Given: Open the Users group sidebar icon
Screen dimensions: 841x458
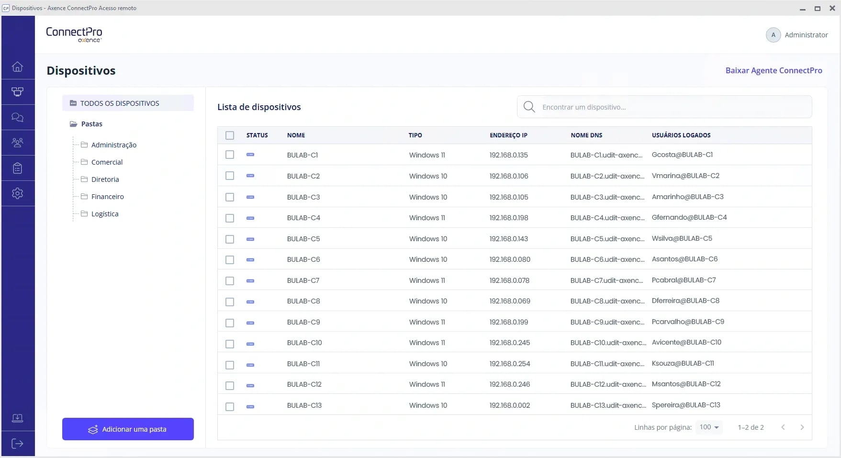Looking at the screenshot, I should 18,143.
